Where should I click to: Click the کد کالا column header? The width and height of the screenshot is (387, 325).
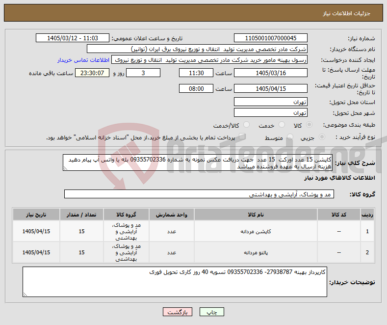(339, 215)
